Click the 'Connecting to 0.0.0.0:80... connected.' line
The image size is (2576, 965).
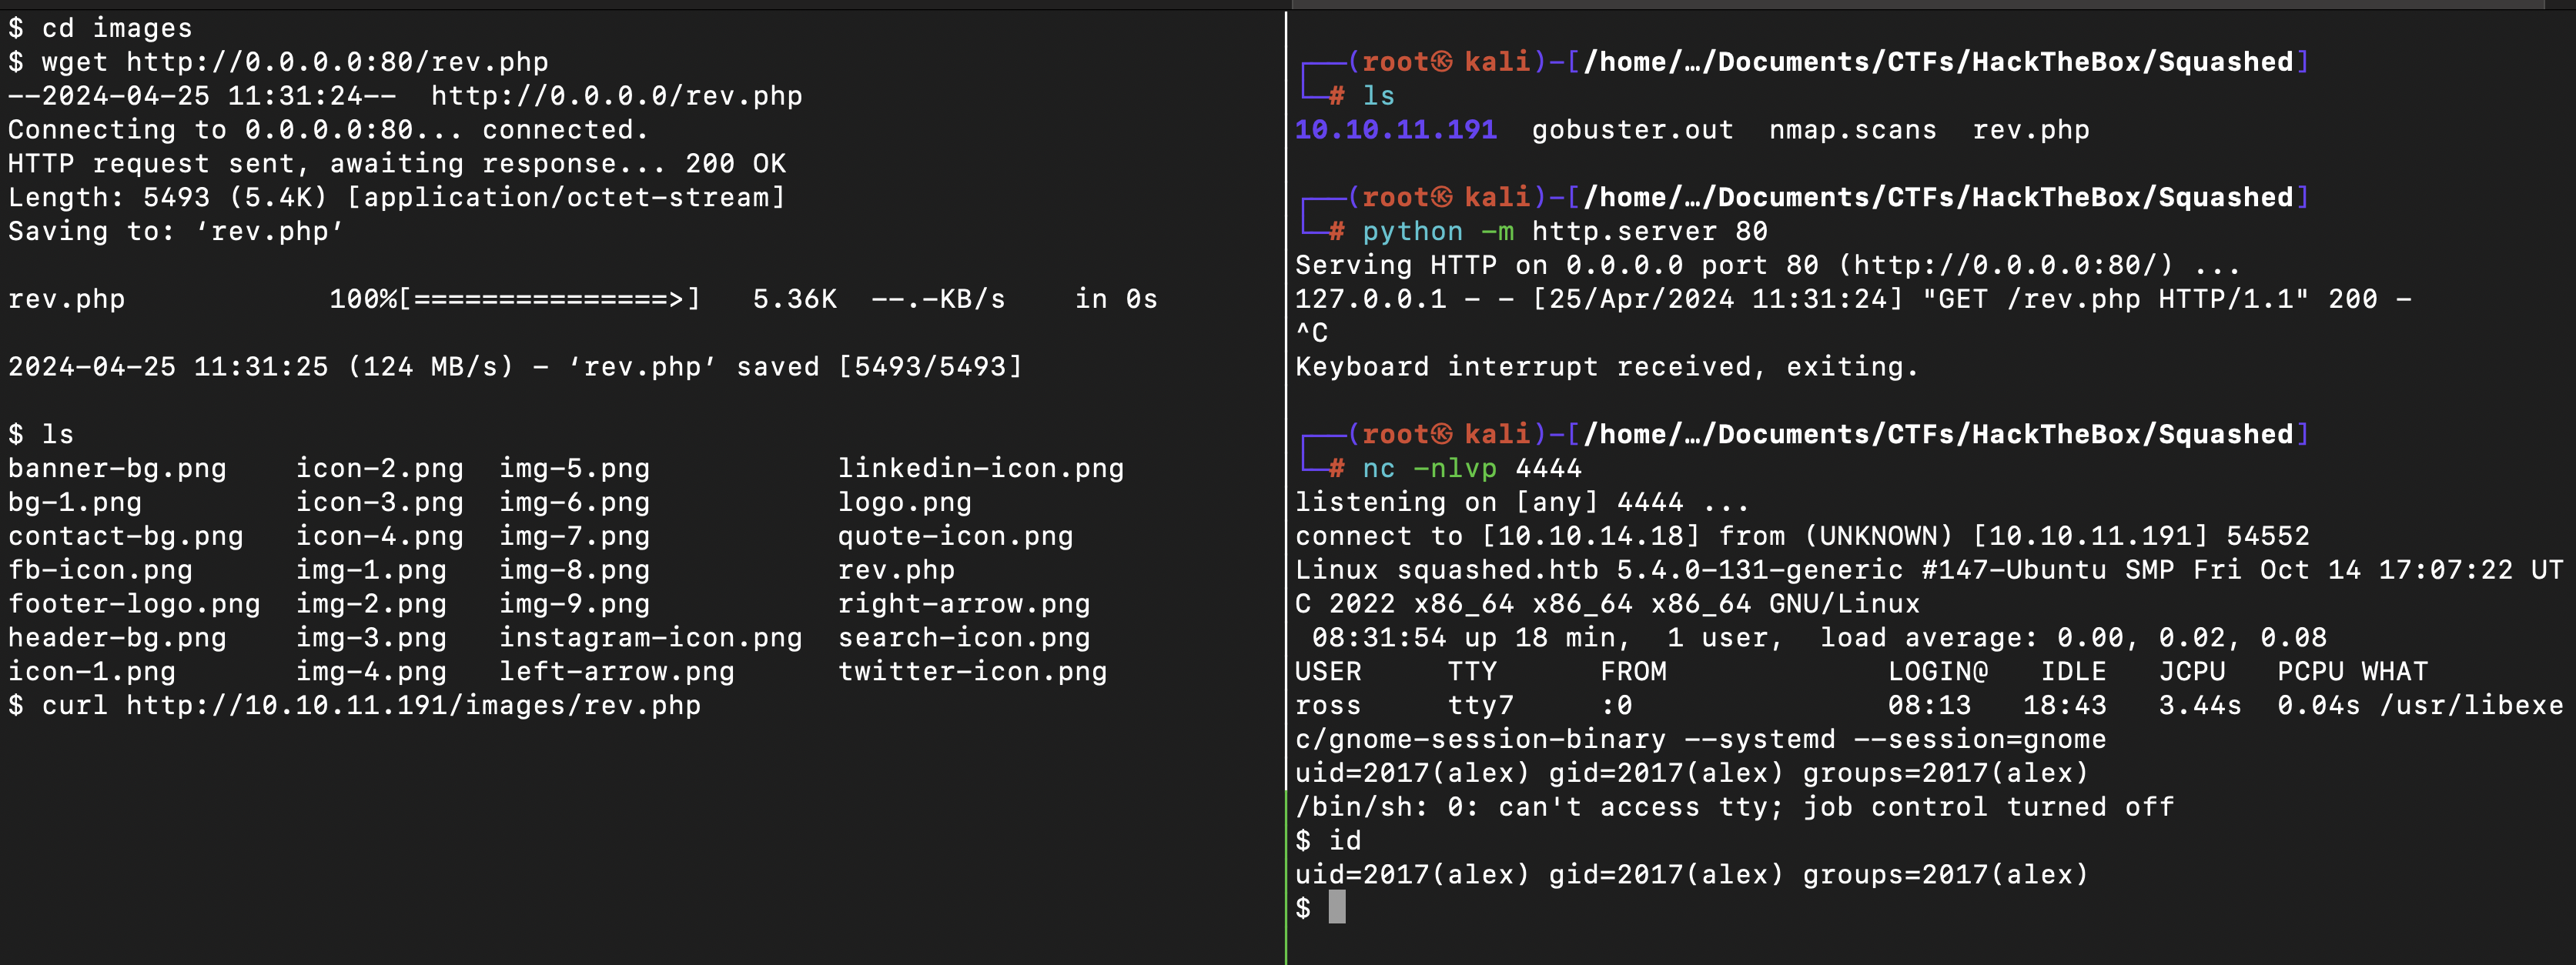[328, 130]
